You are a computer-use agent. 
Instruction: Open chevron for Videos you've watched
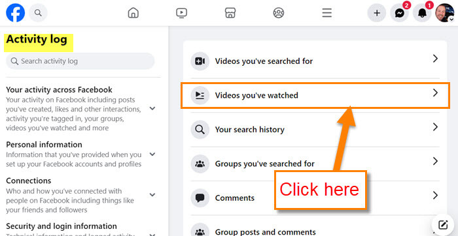pyautogui.click(x=436, y=93)
